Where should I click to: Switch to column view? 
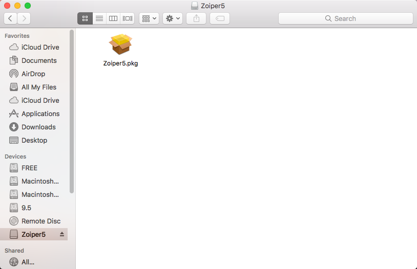(113, 18)
